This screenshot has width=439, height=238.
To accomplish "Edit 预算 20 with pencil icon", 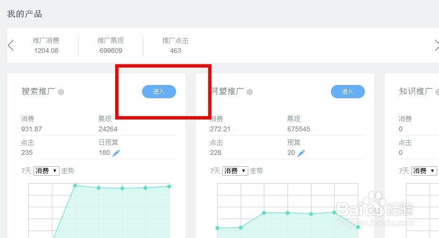I will [x=301, y=153].
